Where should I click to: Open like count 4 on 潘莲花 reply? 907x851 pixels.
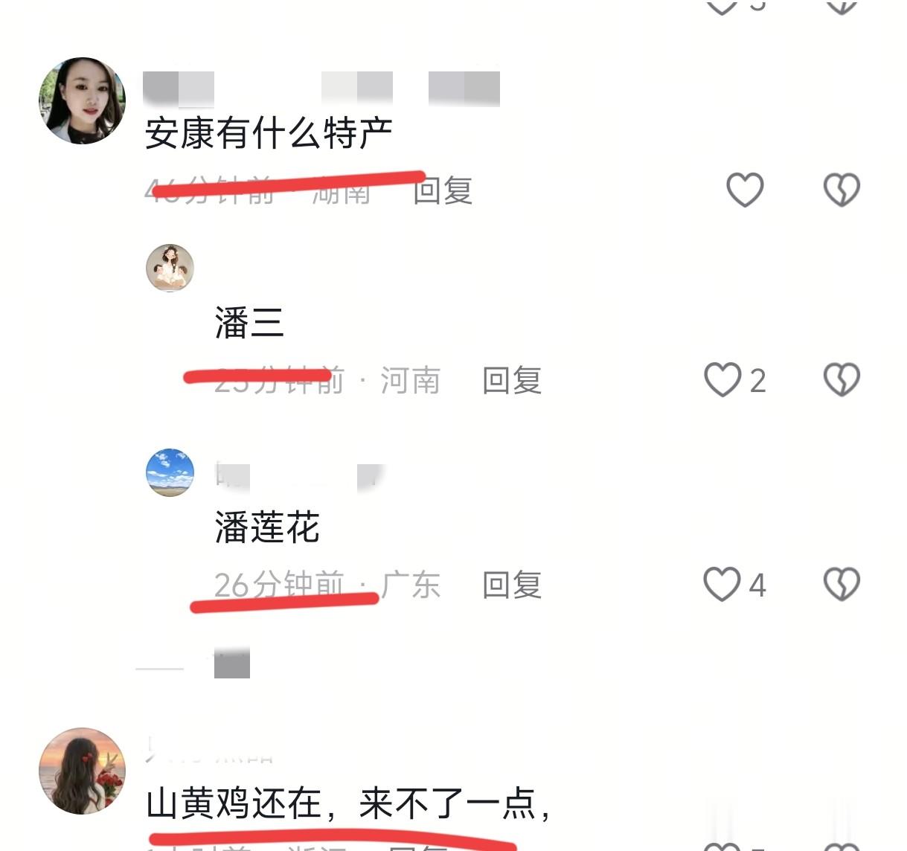pos(757,585)
